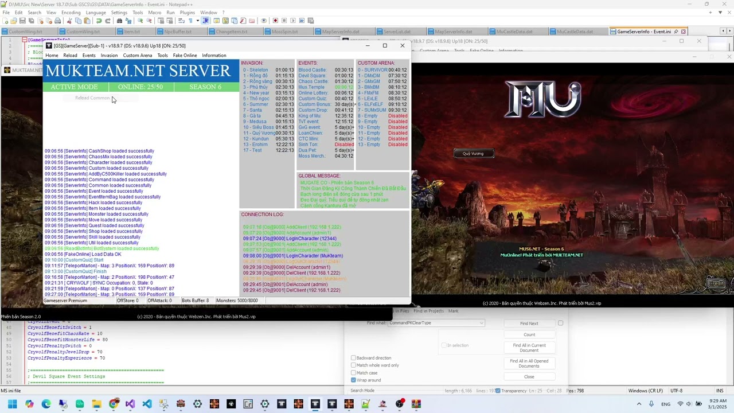Enable Match case checkbox
This screenshot has height=413, width=734.
[x=353, y=373]
